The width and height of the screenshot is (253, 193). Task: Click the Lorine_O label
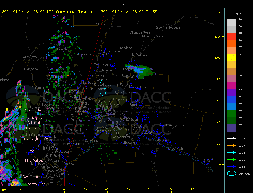31,139
